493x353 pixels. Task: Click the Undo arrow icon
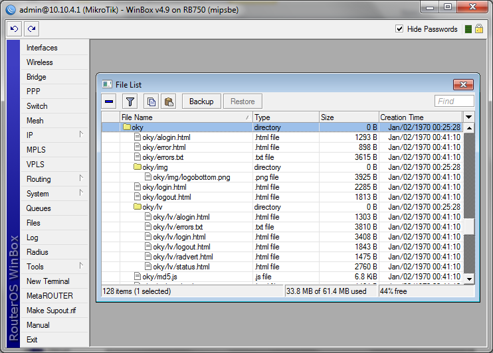click(14, 29)
